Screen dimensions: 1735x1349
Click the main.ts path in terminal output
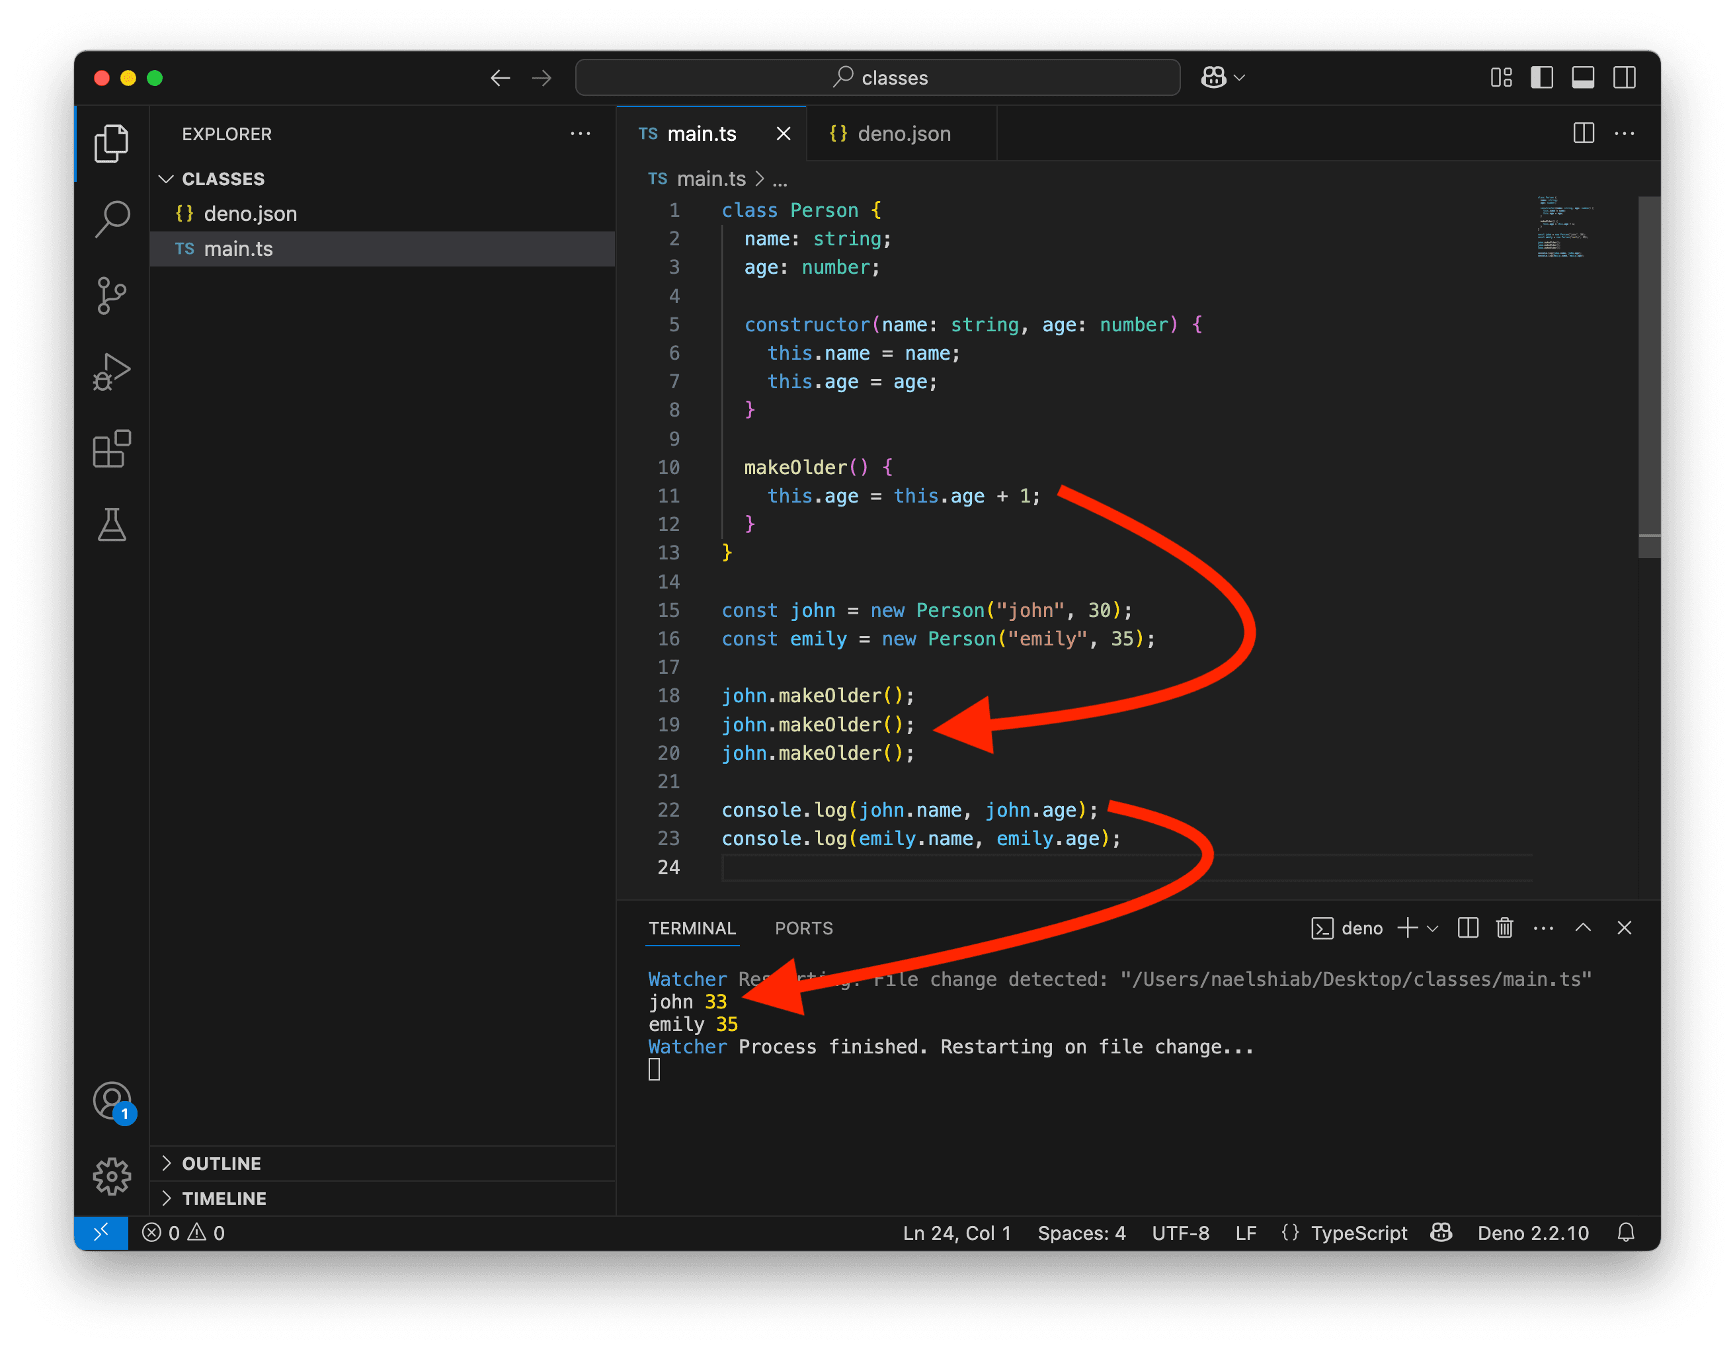pyautogui.click(x=1355, y=979)
